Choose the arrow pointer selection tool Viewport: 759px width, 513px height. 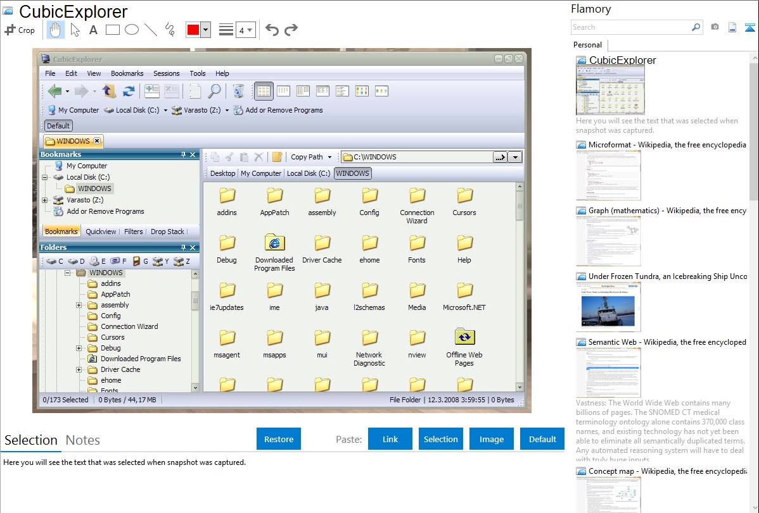coord(75,30)
